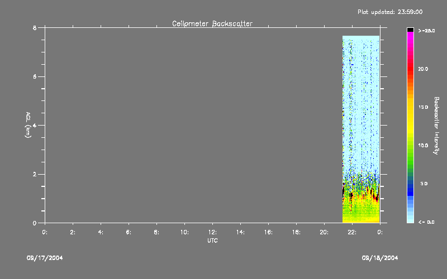Click the "0:" time tick above 09/17/2004
This screenshot has width=447, height=279.
(x=45, y=232)
